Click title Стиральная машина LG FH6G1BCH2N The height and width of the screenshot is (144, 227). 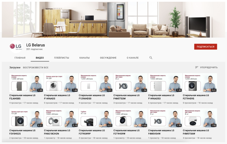coord(57,132)
